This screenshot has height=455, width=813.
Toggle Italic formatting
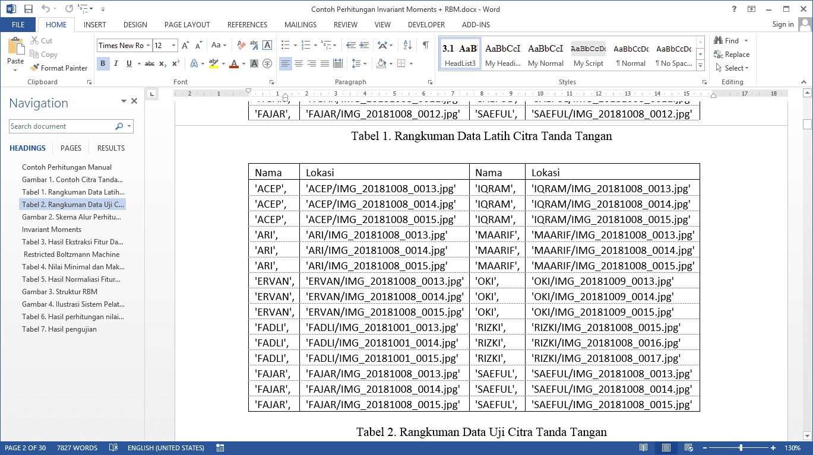[116, 63]
